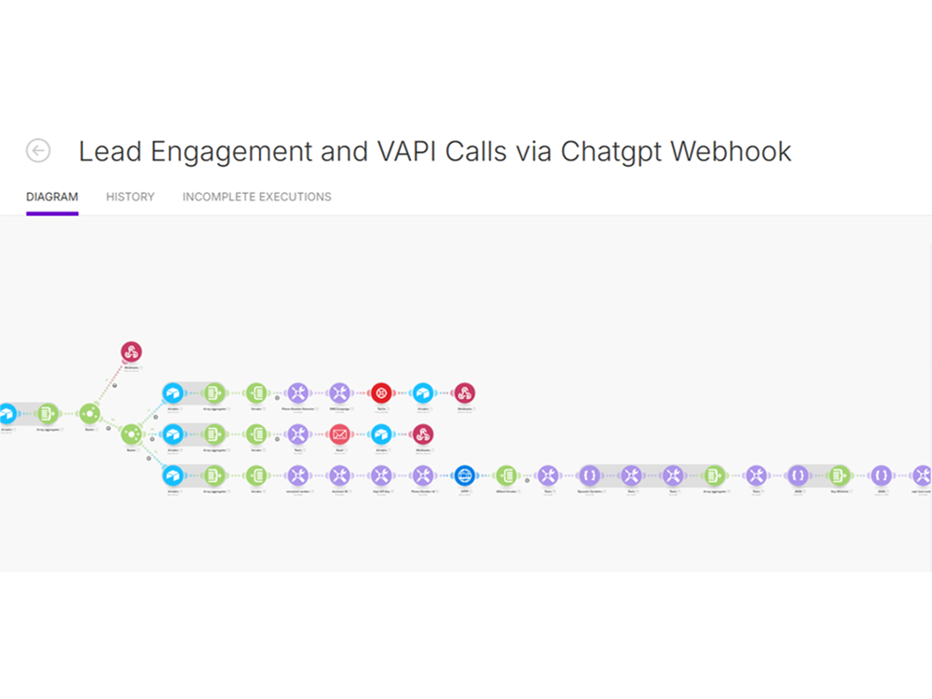
Task: Click the Airtable module in the top route
Action: point(173,393)
